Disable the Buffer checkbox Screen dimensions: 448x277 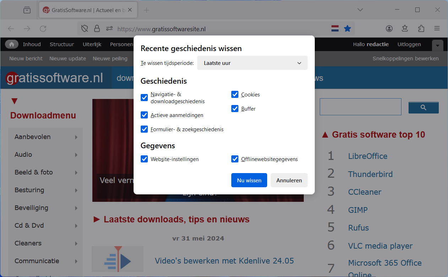(x=235, y=109)
